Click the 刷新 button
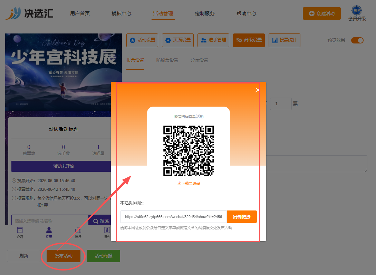The width and height of the screenshot is (376, 275). point(24,256)
